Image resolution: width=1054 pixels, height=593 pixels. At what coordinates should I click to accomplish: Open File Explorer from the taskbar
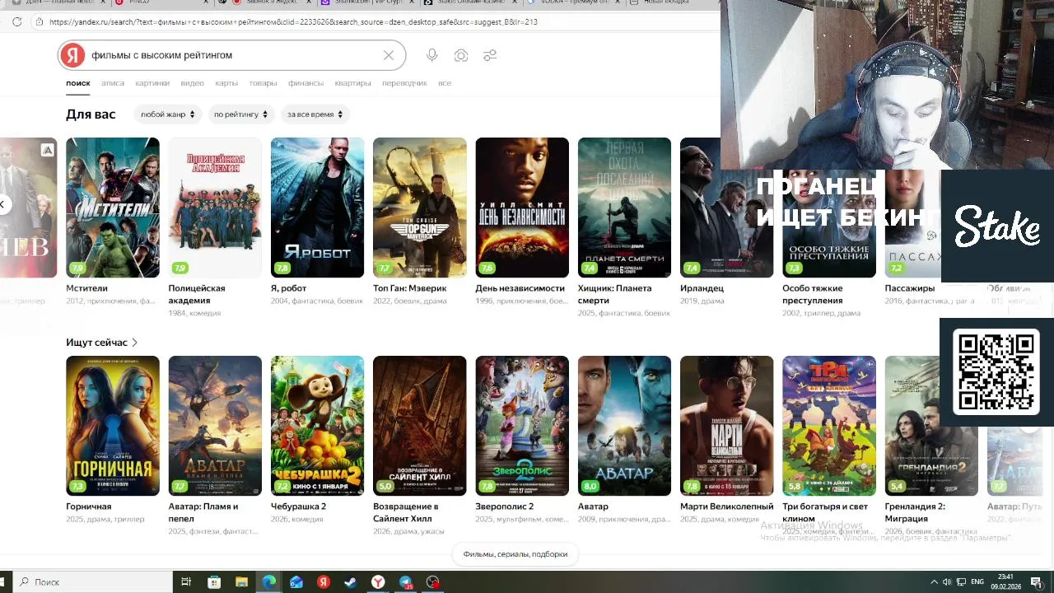pyautogui.click(x=241, y=582)
